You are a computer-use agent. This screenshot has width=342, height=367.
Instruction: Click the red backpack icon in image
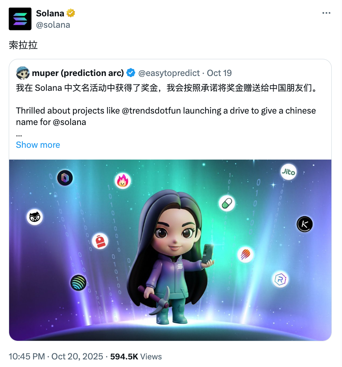pos(100,241)
